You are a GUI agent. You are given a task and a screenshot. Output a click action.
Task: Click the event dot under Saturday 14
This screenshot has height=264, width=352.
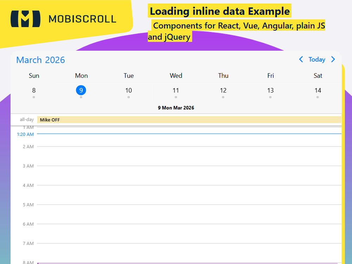(318, 97)
